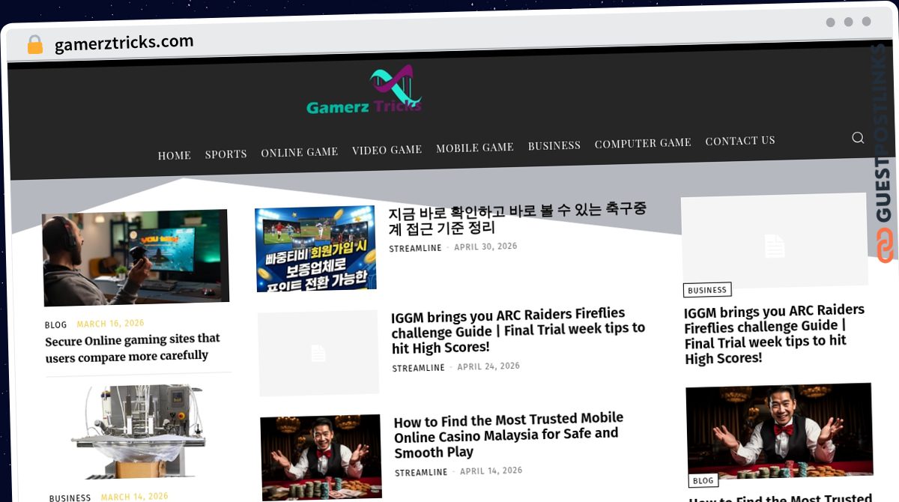Click the APRIL 14, 2026 date
The image size is (899, 502).
tap(491, 471)
